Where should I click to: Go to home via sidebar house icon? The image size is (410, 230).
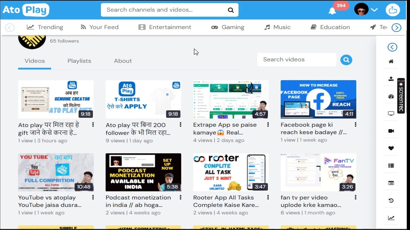(391, 61)
